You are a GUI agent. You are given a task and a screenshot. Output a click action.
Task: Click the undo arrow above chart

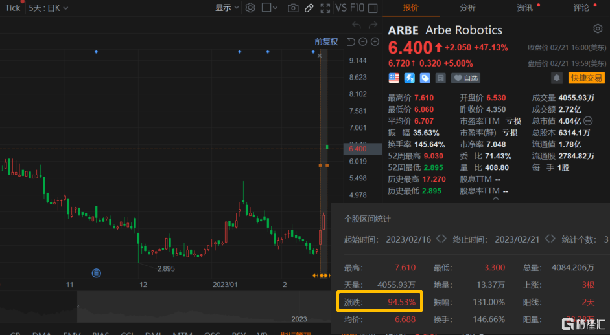tap(357, 25)
